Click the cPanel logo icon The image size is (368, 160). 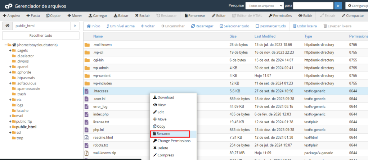tap(8, 6)
